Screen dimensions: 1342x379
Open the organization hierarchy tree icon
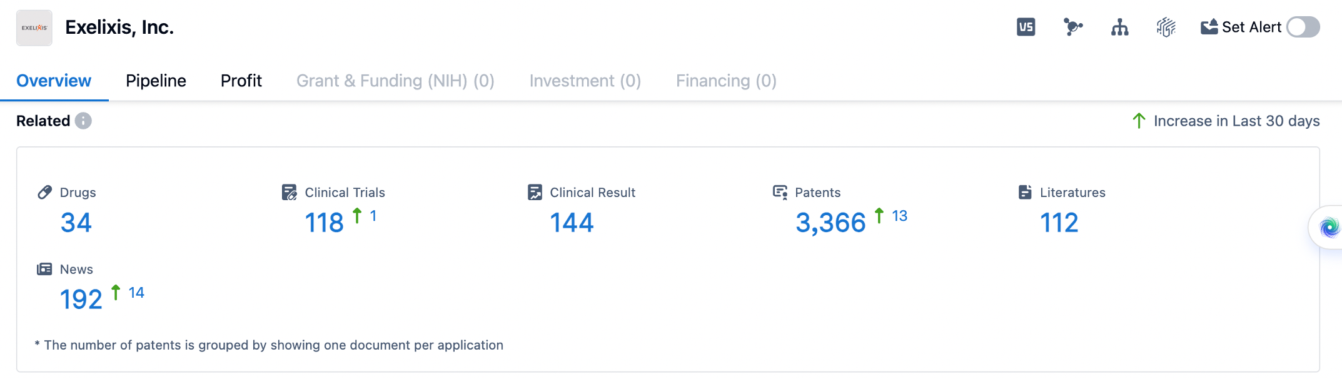[1119, 27]
